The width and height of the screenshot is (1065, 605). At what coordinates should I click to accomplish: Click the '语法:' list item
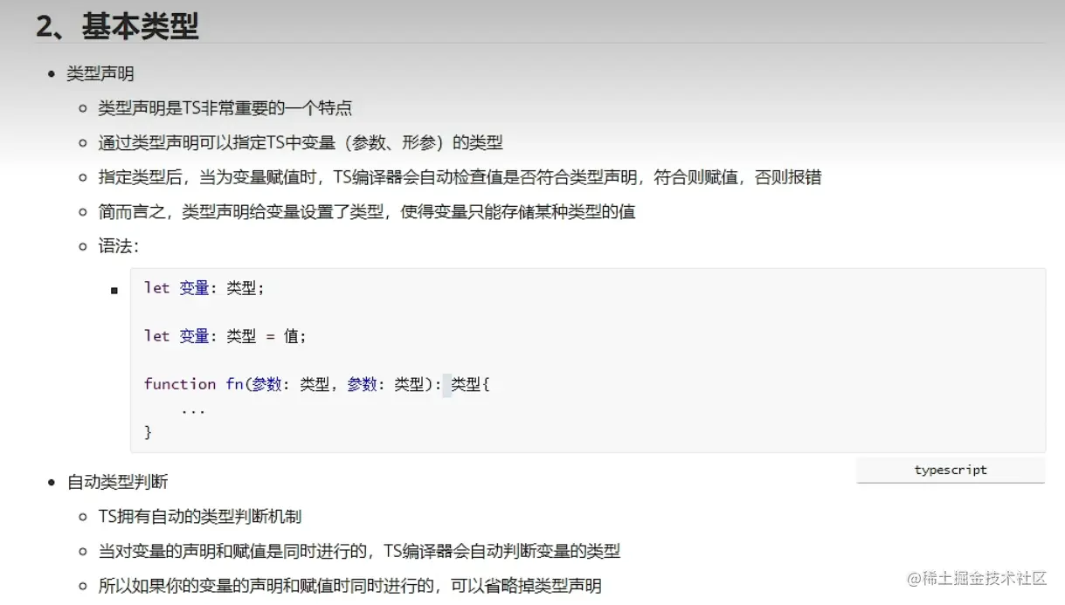point(119,246)
